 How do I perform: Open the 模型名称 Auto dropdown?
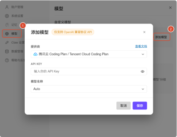[89, 89]
